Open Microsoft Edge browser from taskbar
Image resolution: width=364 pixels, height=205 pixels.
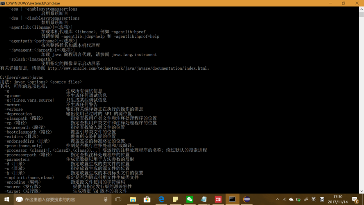(161, 199)
